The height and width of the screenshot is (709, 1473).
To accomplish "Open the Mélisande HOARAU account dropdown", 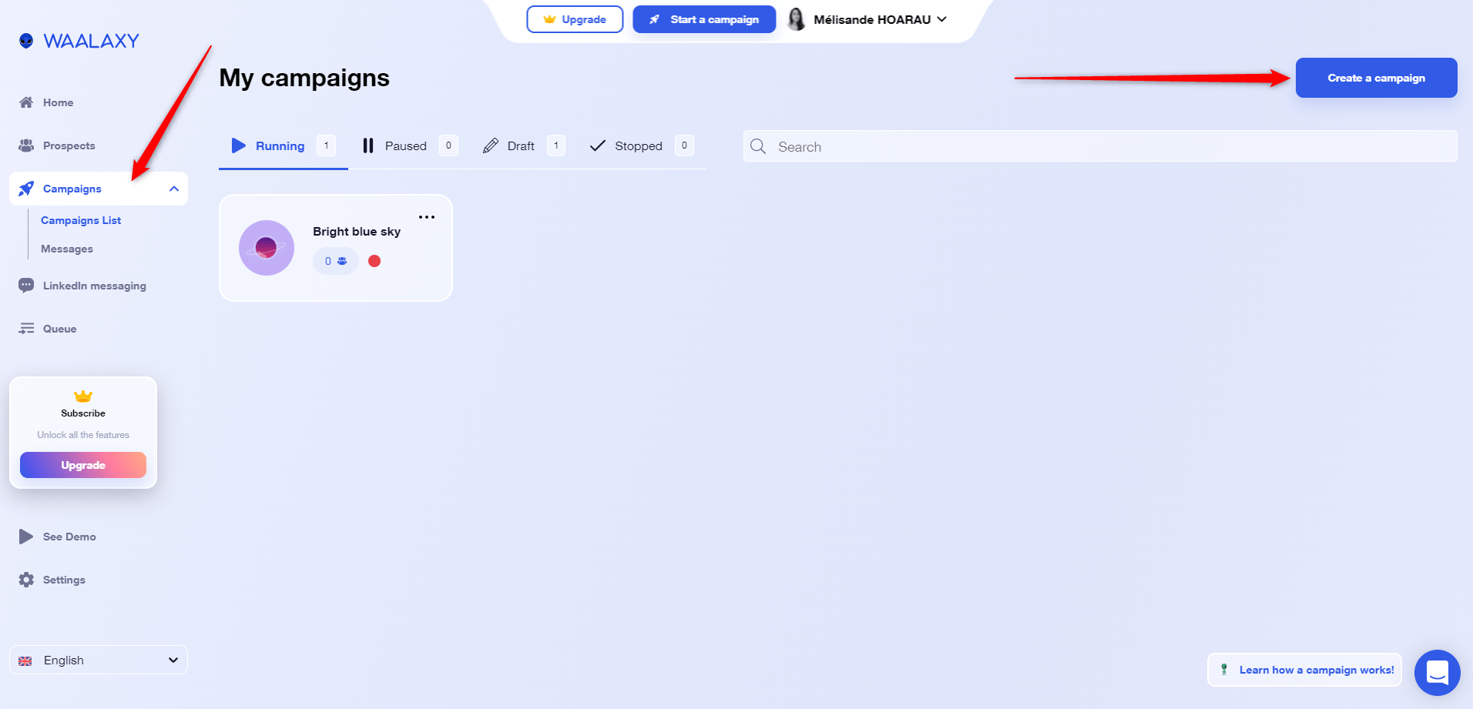I will coord(867,19).
